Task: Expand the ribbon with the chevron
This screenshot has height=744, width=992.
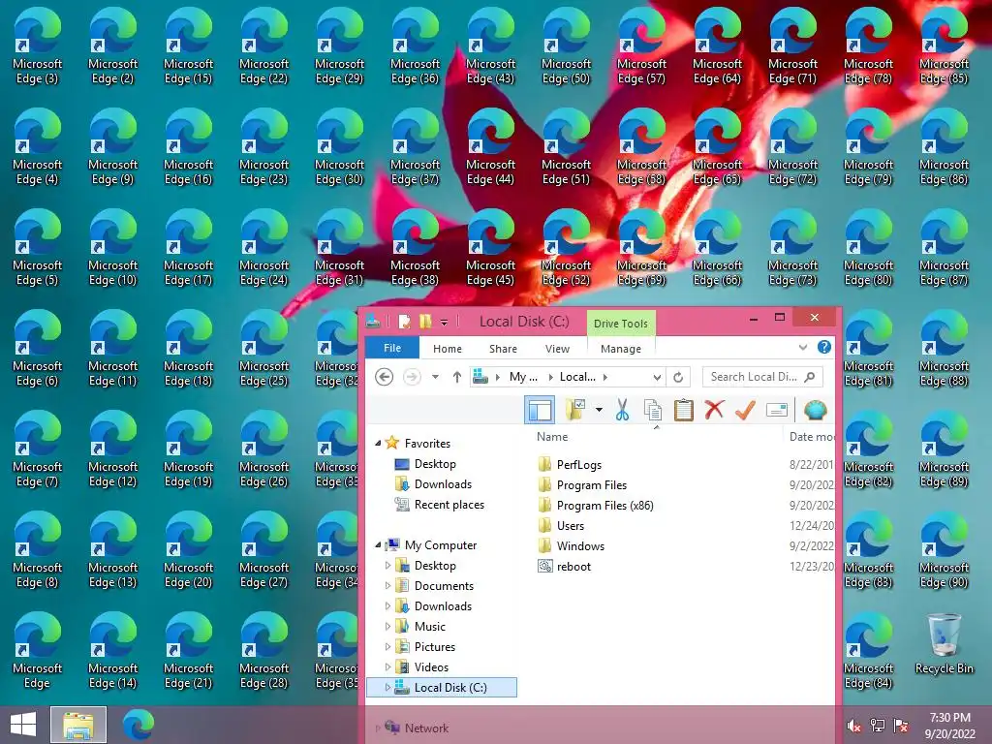Action: (x=803, y=348)
